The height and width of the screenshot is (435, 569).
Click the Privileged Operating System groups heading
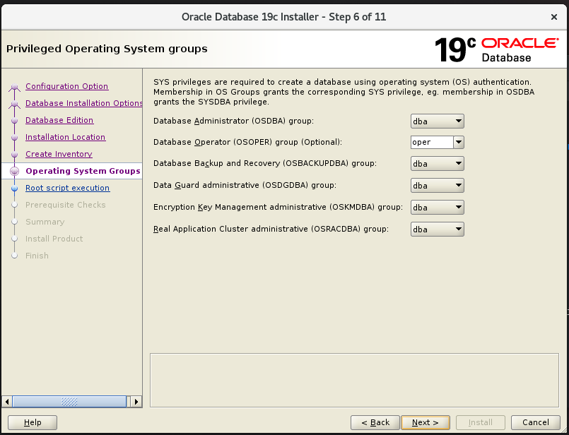(x=107, y=49)
